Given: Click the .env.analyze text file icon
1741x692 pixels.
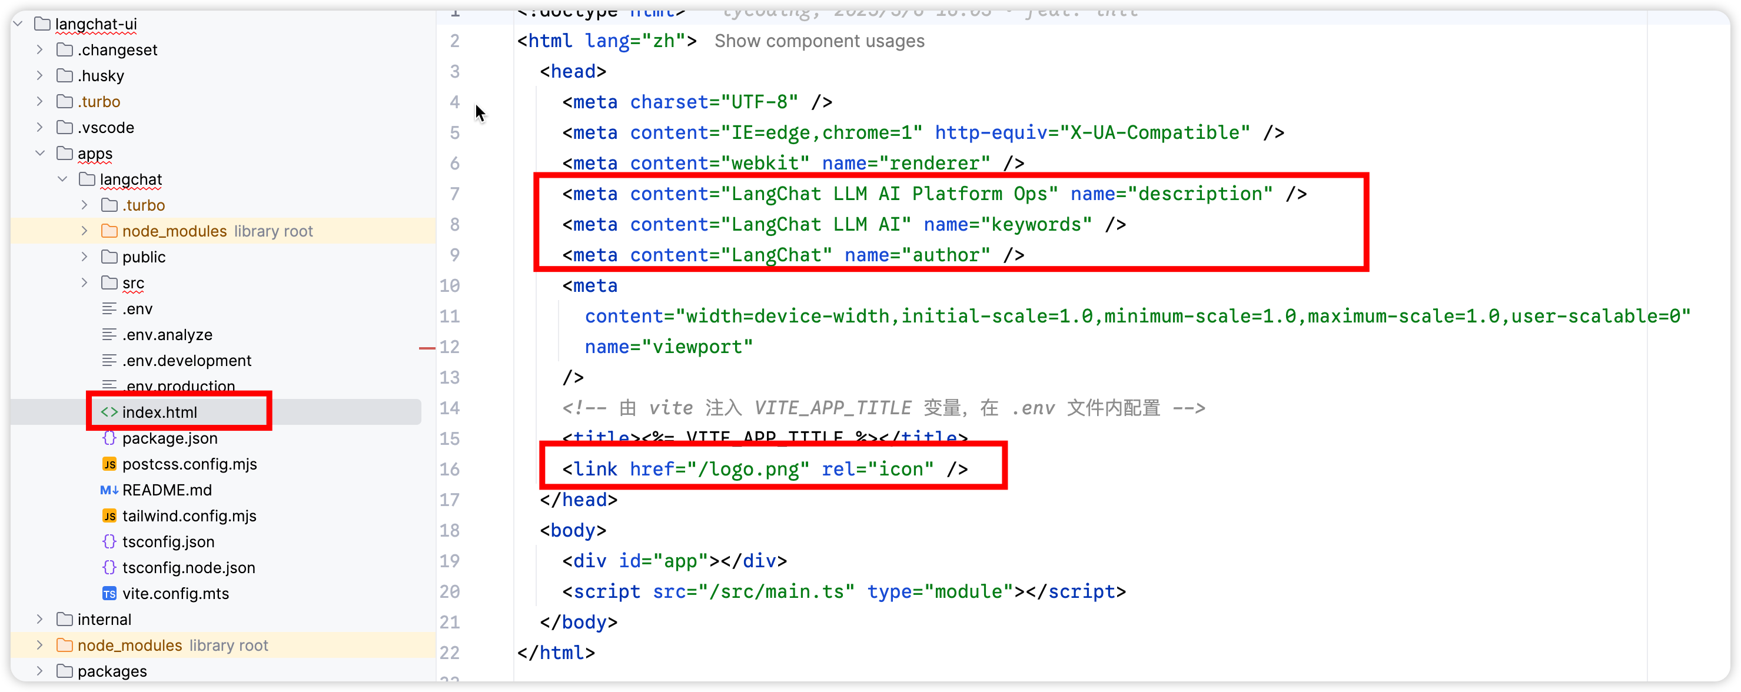Looking at the screenshot, I should [109, 334].
